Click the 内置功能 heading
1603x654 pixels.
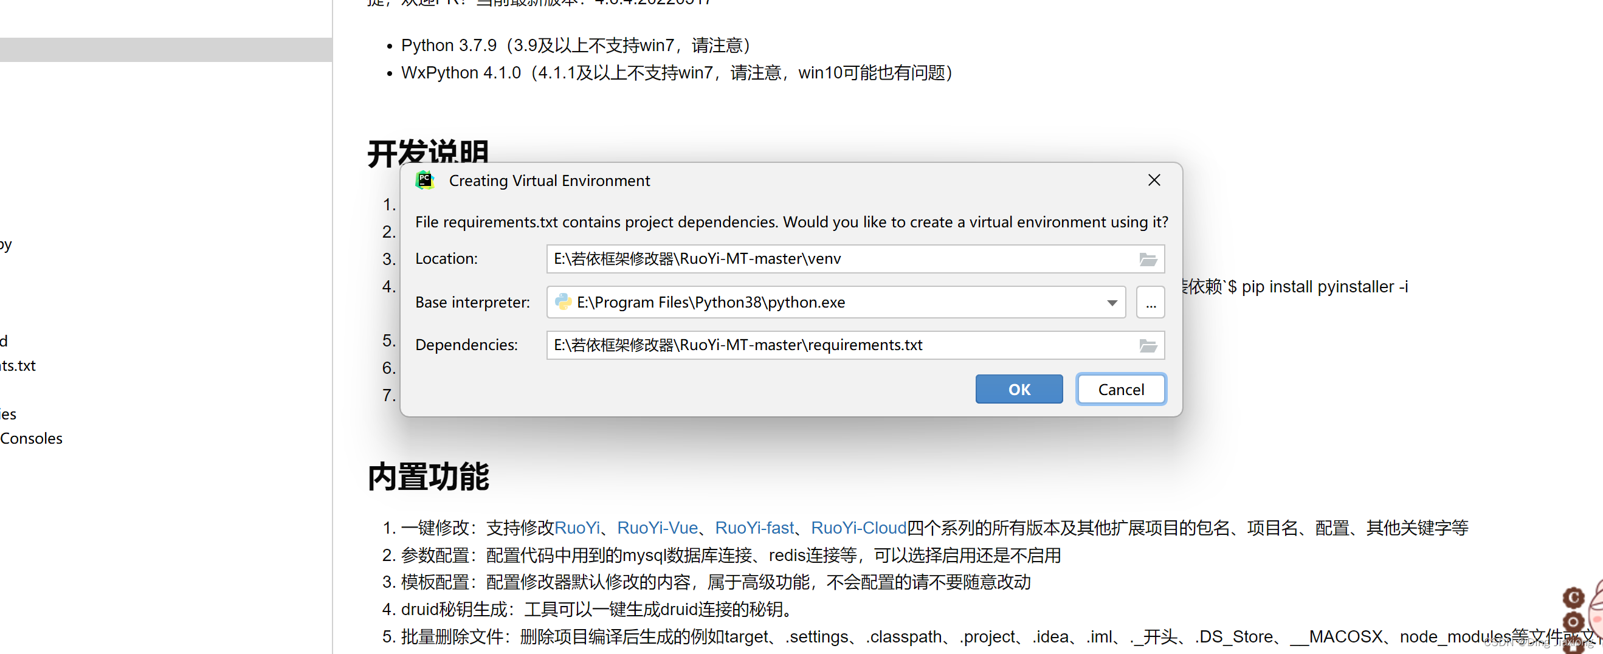(428, 477)
